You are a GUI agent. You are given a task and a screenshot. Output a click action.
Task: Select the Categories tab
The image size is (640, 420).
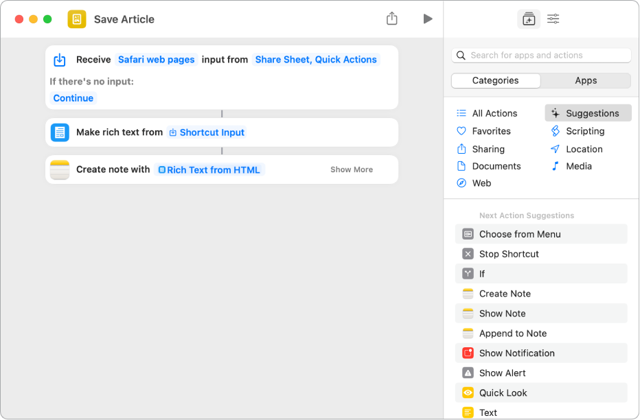click(495, 80)
